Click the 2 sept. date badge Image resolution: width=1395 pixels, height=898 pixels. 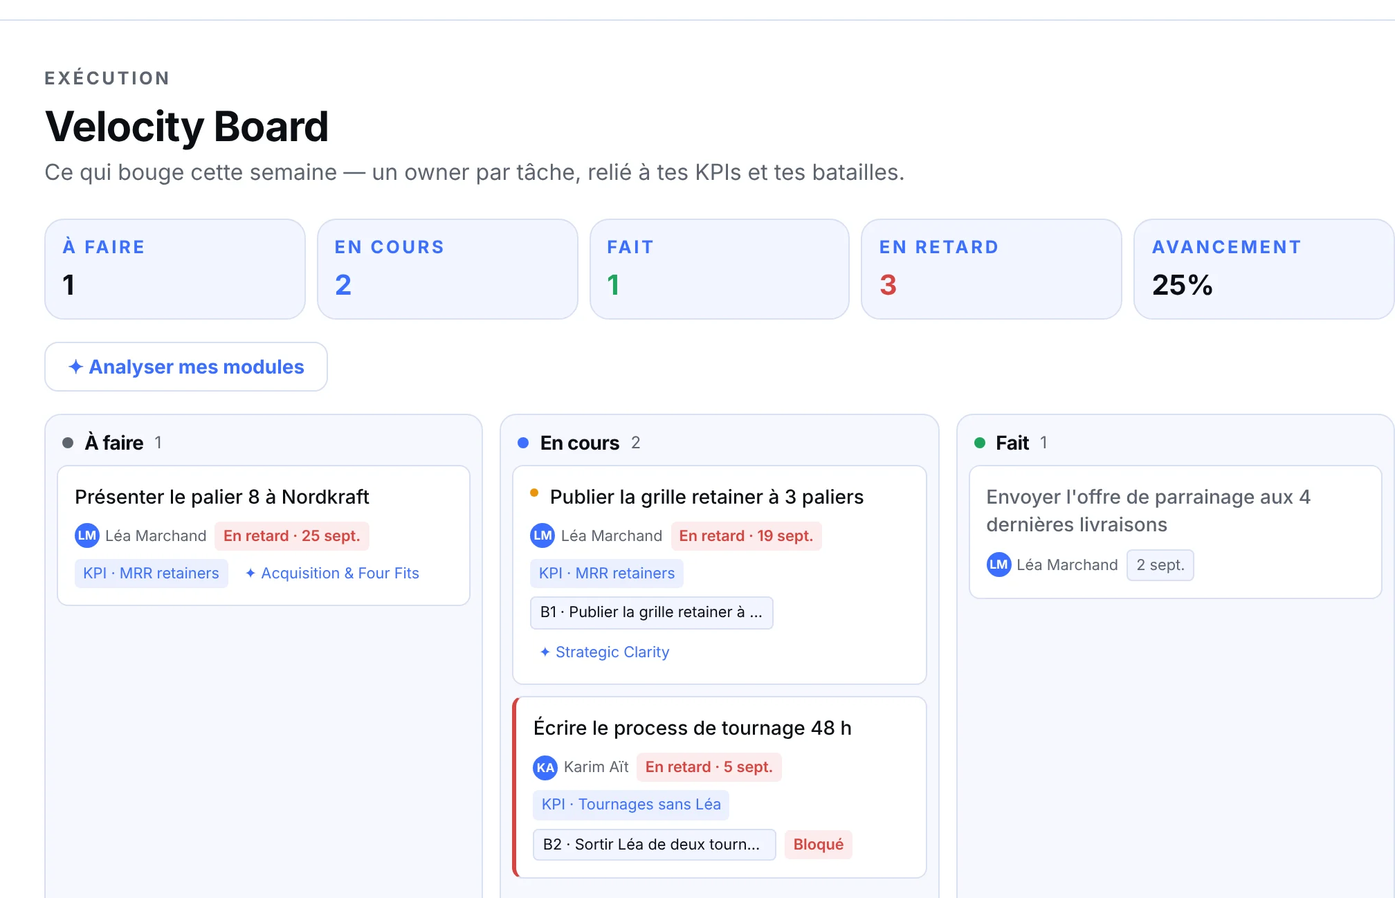click(x=1160, y=565)
